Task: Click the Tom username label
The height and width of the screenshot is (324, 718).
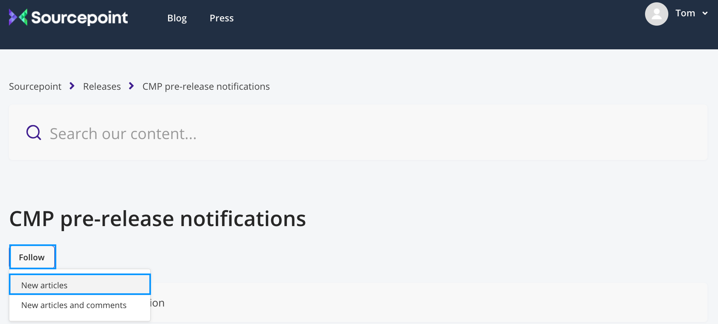Action: [x=685, y=13]
